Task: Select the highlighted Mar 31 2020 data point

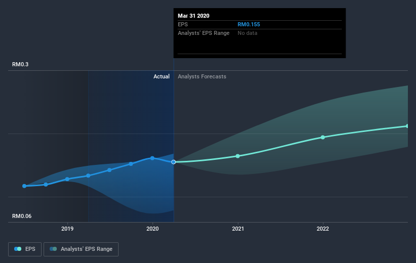Action: click(174, 162)
